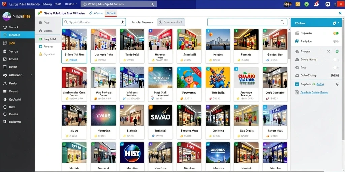The height and width of the screenshot is (172, 345).
Task: Toggle the lower off switch below the gear
Action: pos(336,67)
